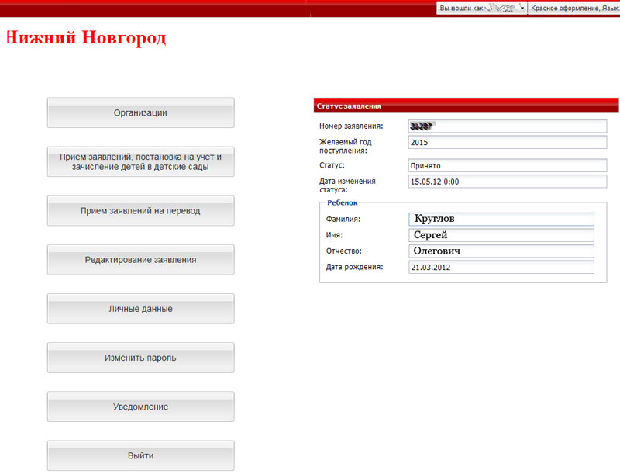Open Прием заявлений на перевод
Screen dimensions: 620x474
click(x=140, y=211)
